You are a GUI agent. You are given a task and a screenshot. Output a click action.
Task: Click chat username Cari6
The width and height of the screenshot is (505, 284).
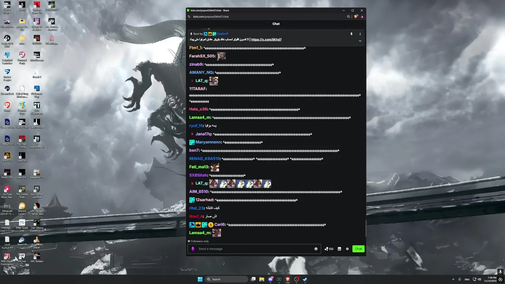click(220, 225)
